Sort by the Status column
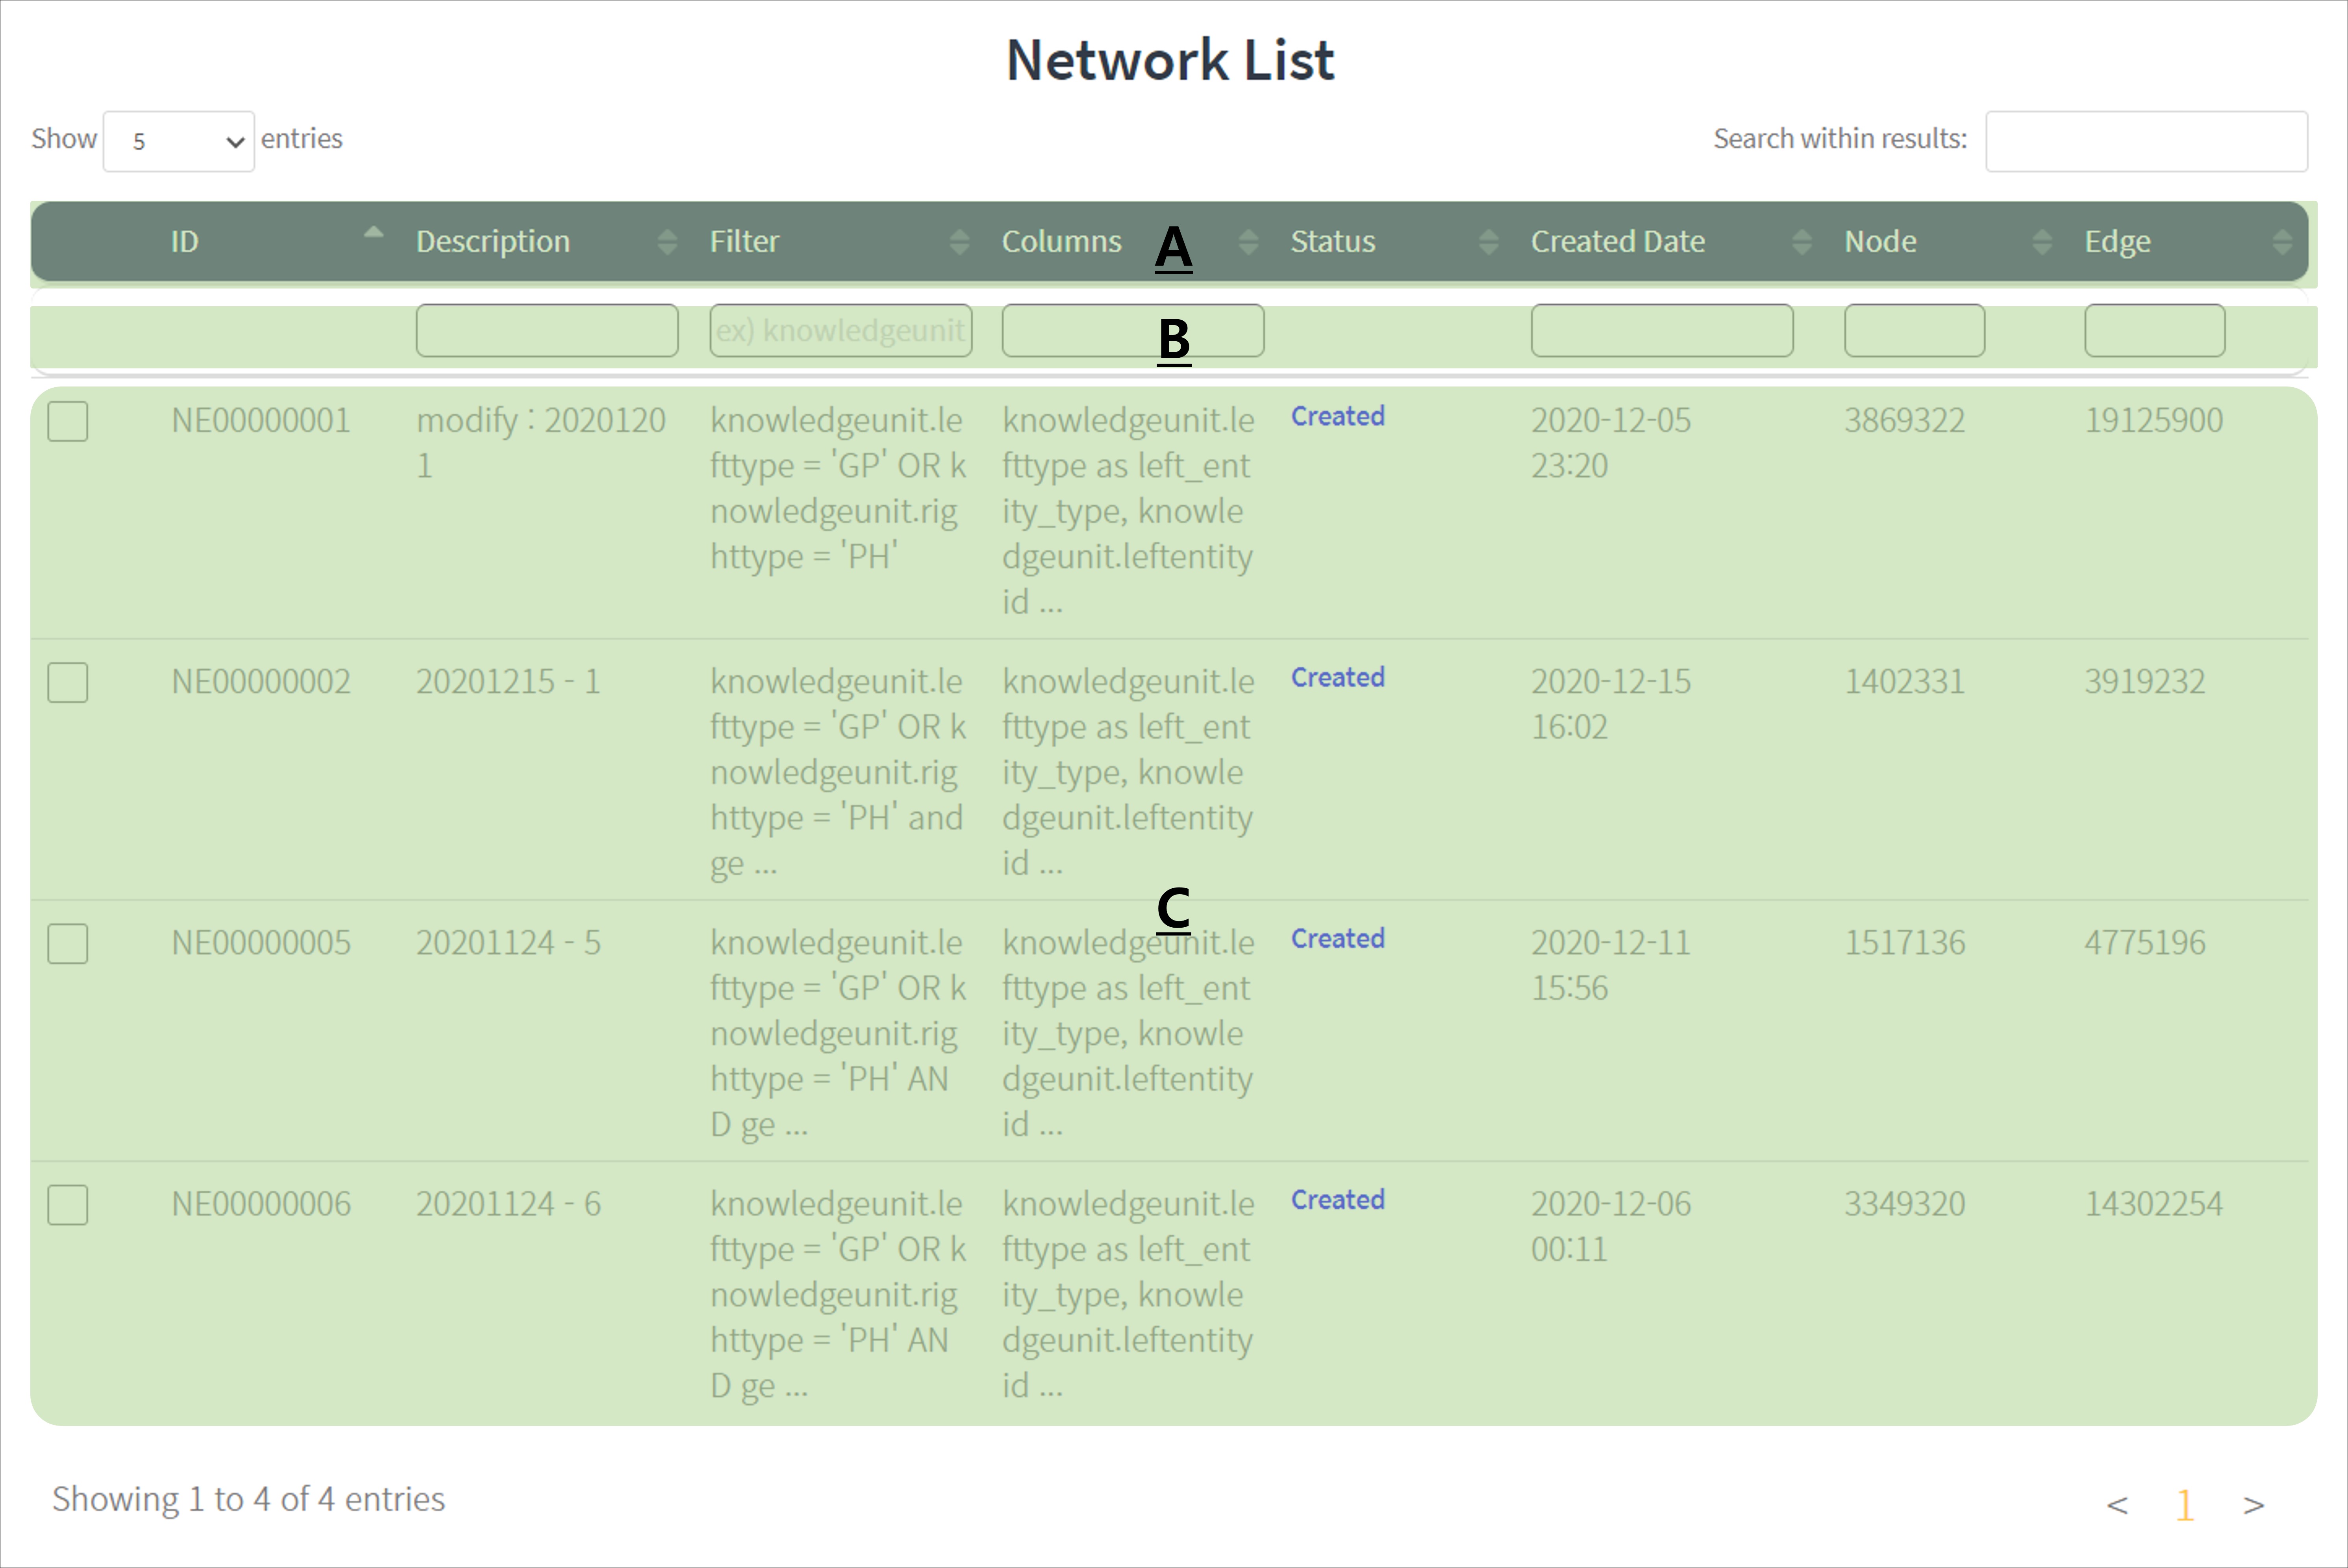Screen dimensions: 2348x1568 click(1488, 242)
